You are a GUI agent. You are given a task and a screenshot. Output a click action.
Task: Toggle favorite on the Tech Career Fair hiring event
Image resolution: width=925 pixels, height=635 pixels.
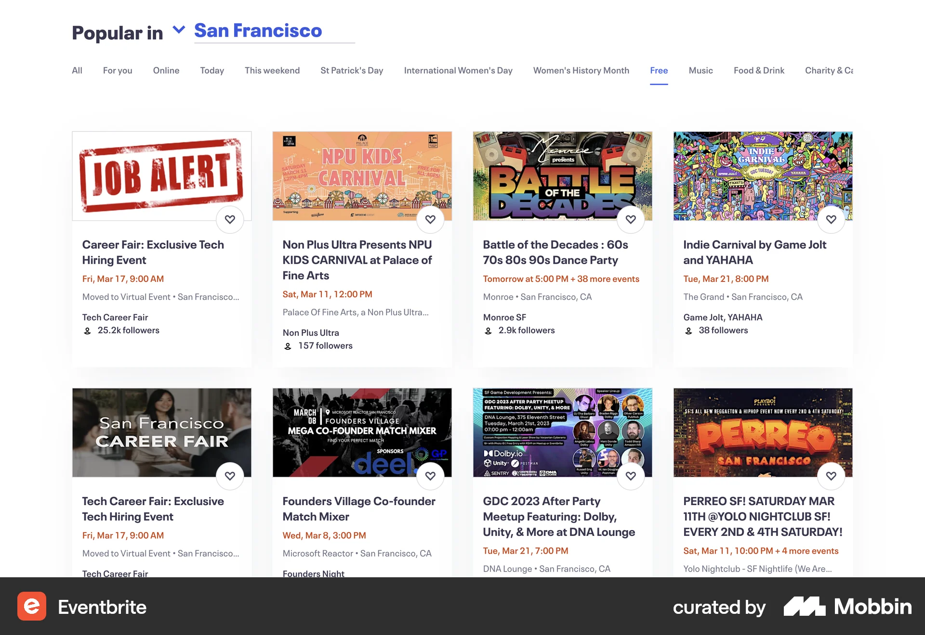pos(230,476)
